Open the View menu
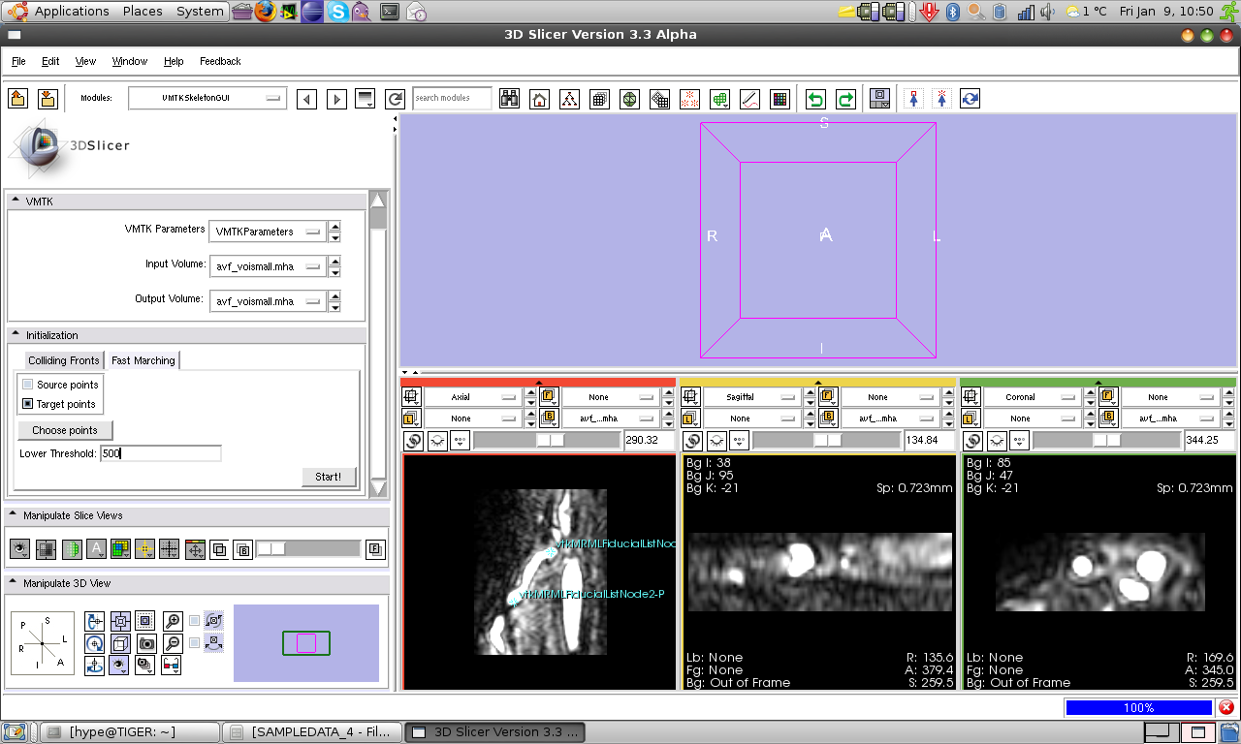The width and height of the screenshot is (1241, 744). click(85, 61)
